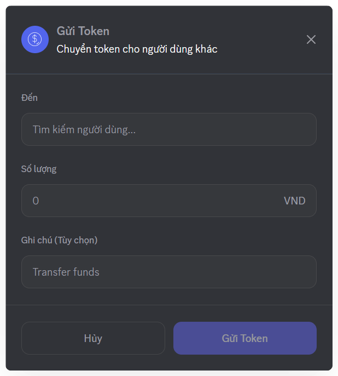Submit with the Gửi Token button
338x376 pixels.
pos(244,338)
